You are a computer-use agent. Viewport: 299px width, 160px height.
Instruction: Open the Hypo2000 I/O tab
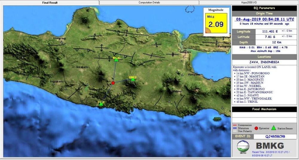point(249,2)
